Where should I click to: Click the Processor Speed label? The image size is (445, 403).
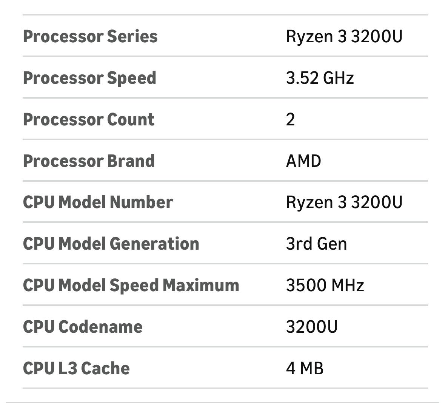tap(89, 78)
